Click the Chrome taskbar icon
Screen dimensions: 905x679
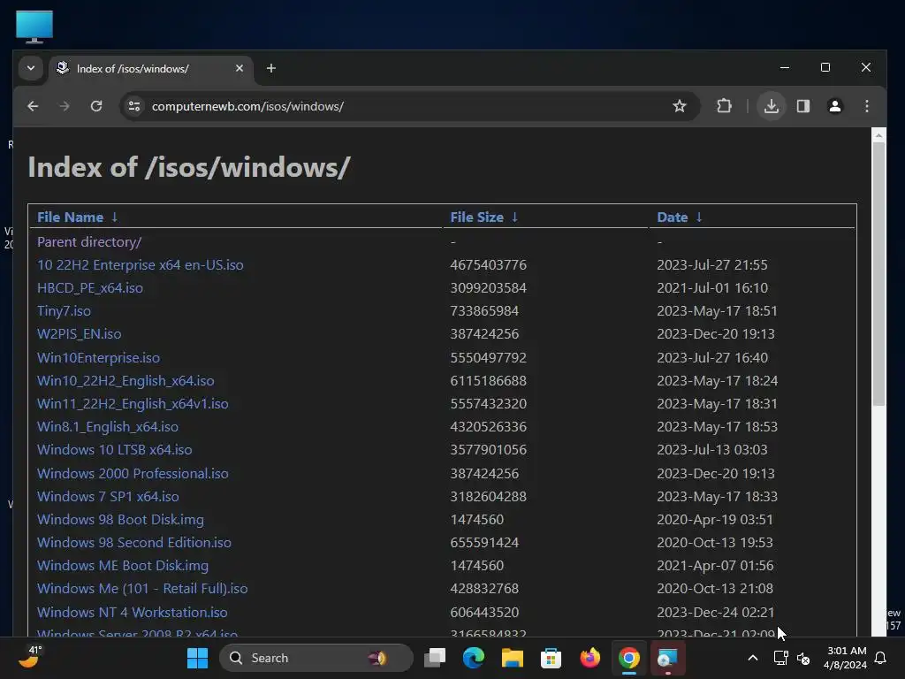tap(628, 658)
